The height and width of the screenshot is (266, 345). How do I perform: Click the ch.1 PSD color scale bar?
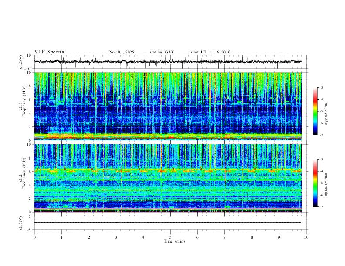pyautogui.click(x=315, y=111)
